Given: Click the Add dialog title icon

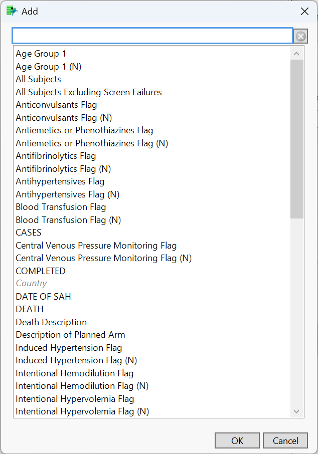Looking at the screenshot, I should point(12,11).
